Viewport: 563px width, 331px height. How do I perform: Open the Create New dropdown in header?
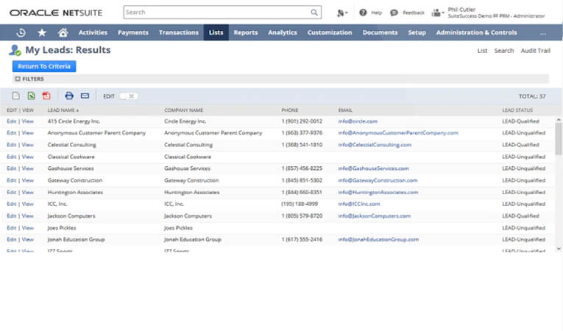pos(341,13)
